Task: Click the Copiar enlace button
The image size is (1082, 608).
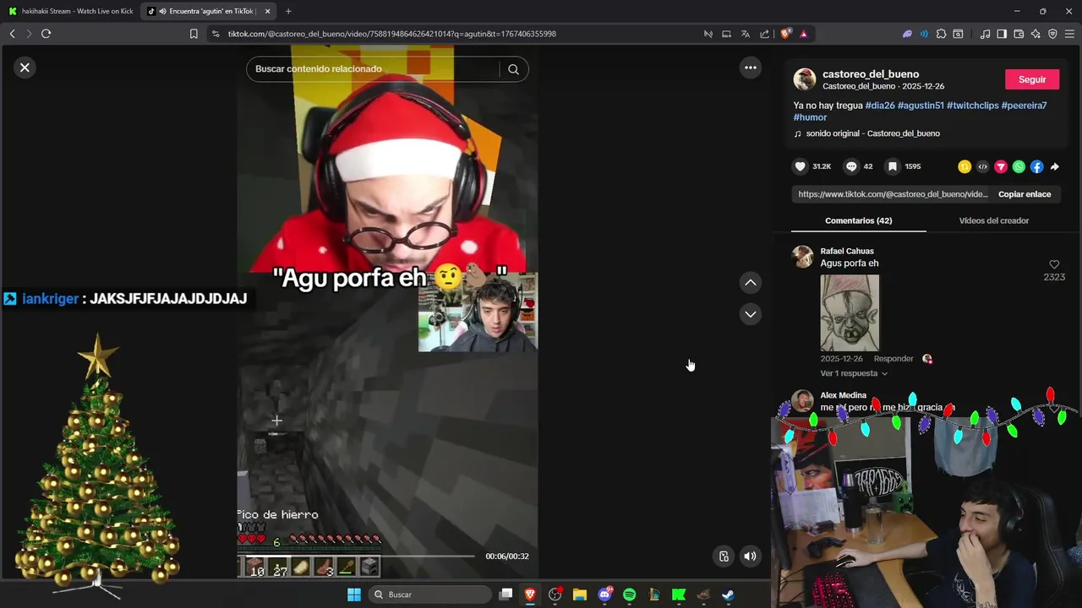Action: [1025, 194]
